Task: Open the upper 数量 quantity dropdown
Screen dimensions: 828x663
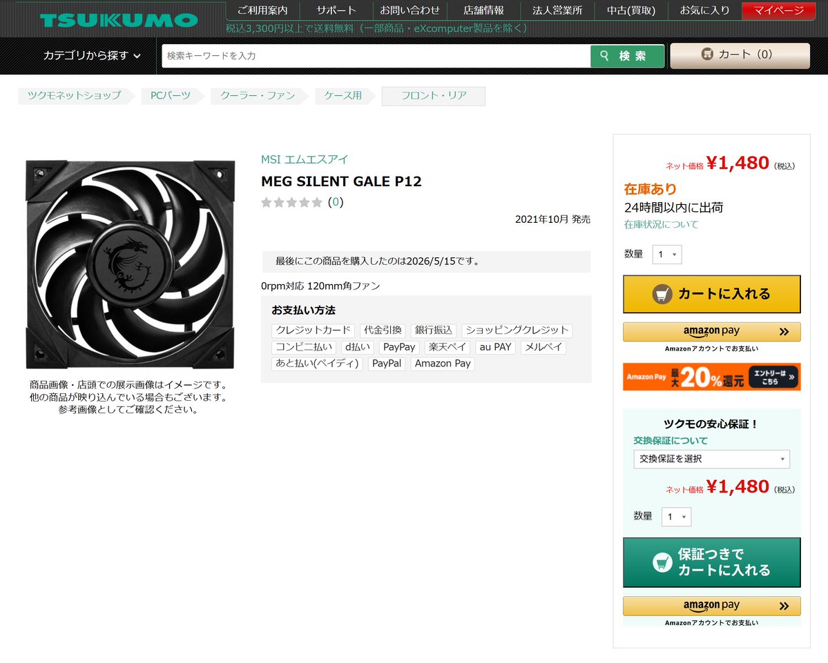Action: pyautogui.click(x=667, y=254)
